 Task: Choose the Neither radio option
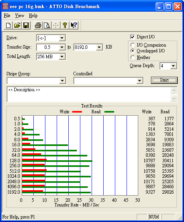click(x=133, y=57)
